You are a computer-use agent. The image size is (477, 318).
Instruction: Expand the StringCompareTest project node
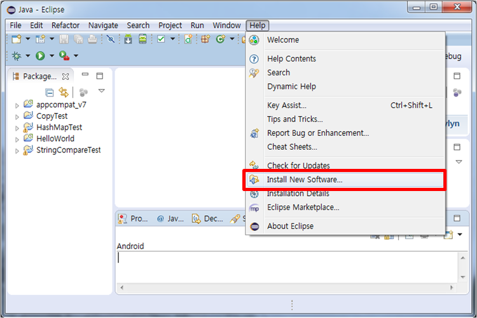point(17,151)
